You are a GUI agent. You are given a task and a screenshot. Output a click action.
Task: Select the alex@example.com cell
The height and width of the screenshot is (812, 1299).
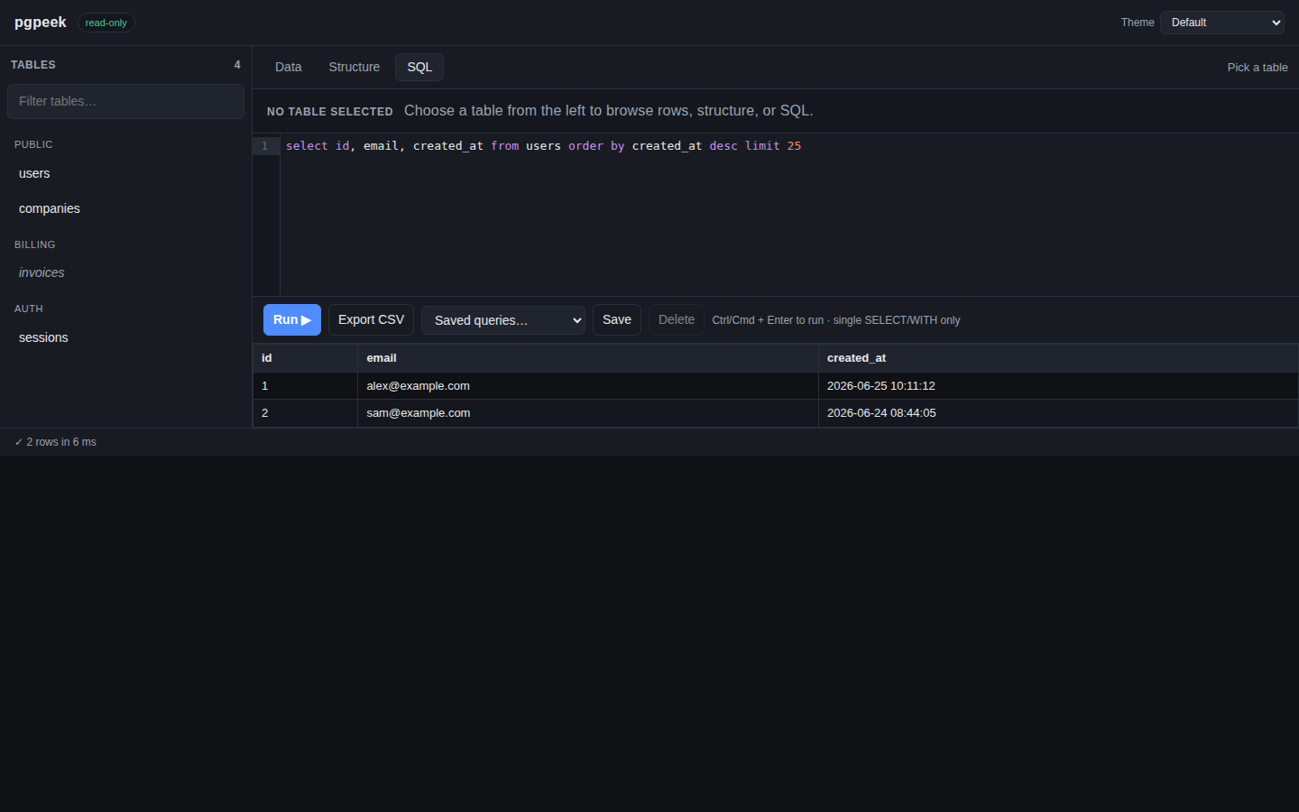coord(588,386)
